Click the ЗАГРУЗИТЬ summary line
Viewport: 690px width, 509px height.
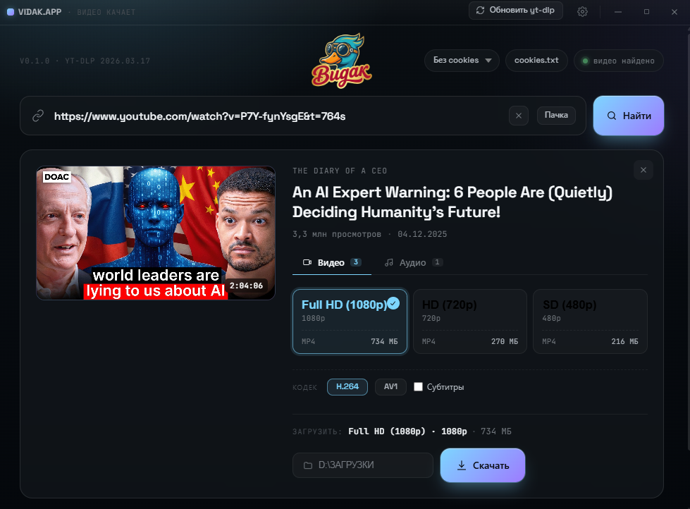point(402,431)
